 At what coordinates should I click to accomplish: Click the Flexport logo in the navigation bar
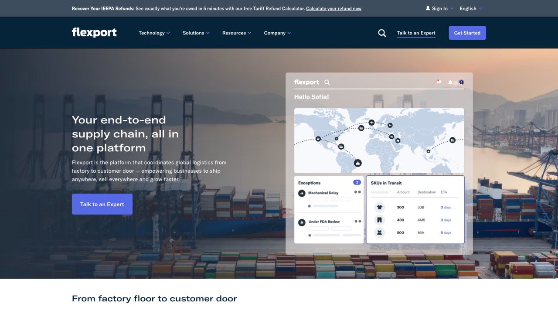[94, 33]
